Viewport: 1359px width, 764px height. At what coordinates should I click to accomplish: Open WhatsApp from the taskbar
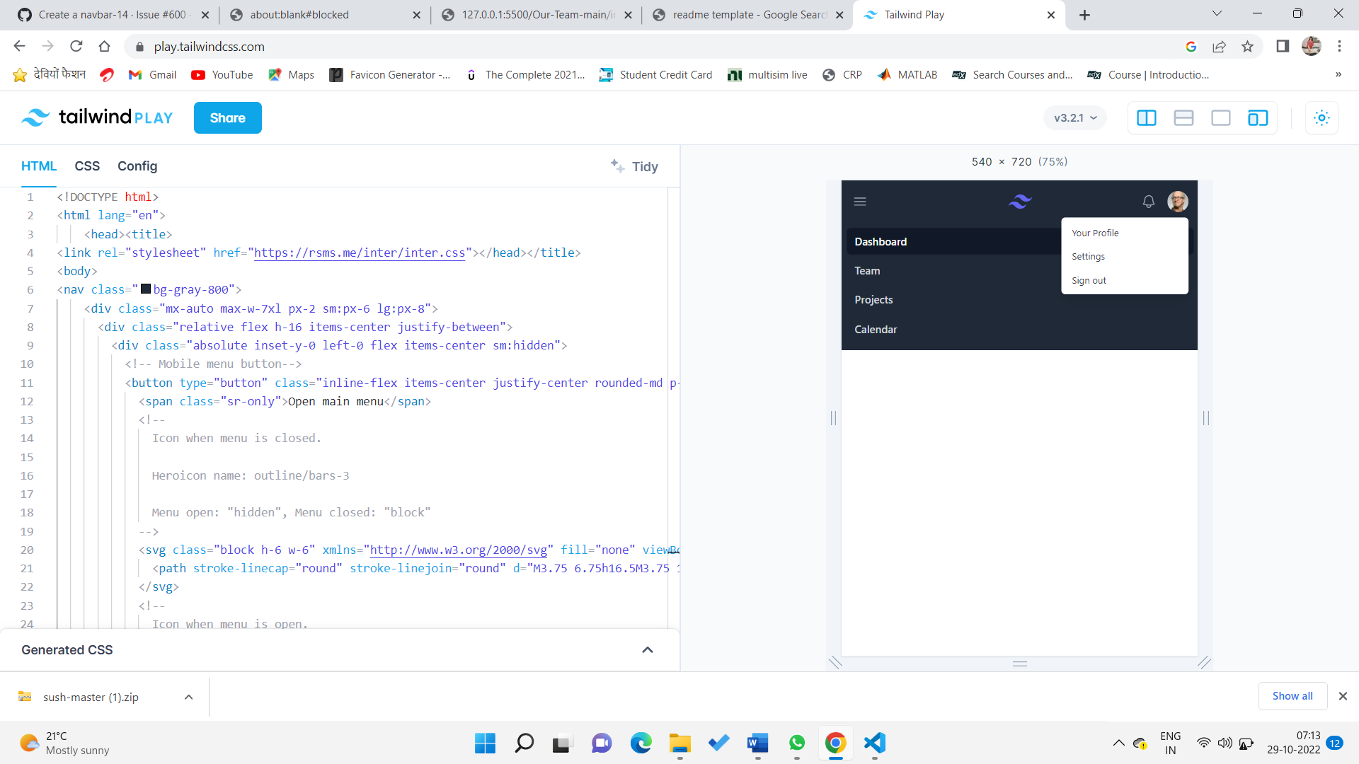[x=797, y=743]
